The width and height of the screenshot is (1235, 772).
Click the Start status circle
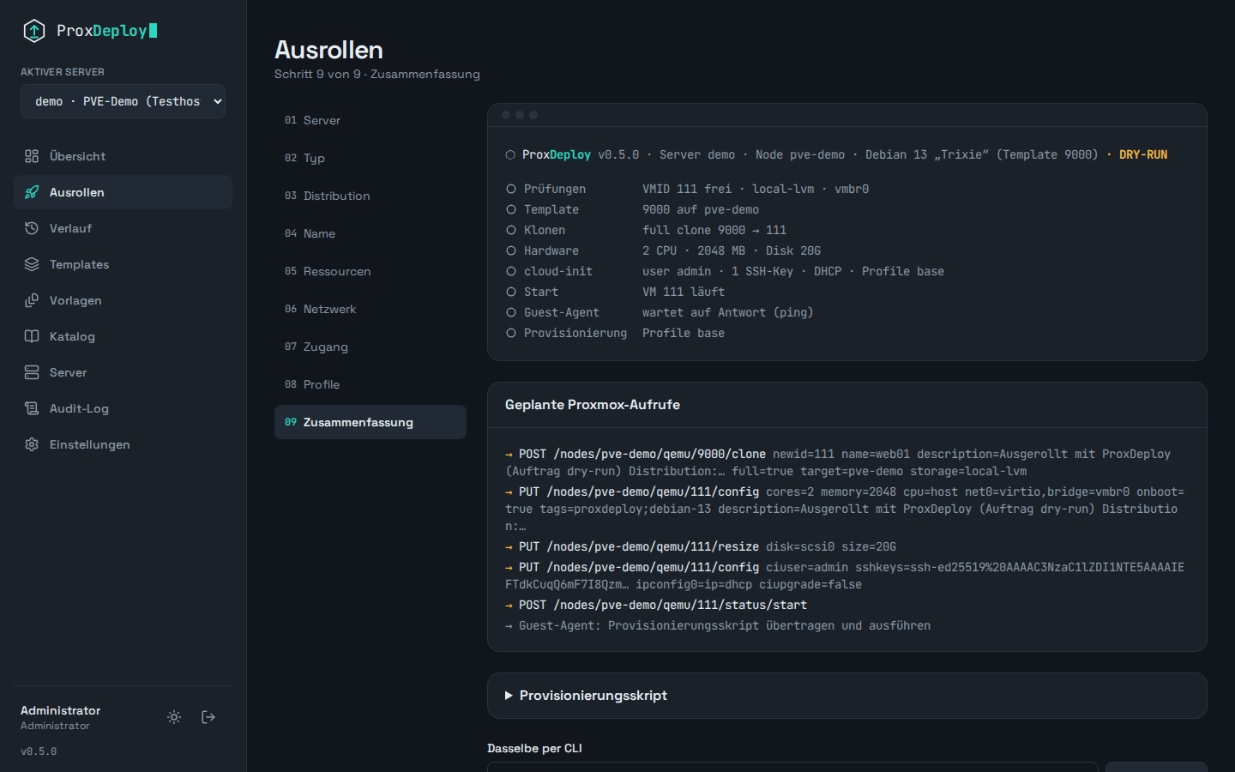coord(511,292)
